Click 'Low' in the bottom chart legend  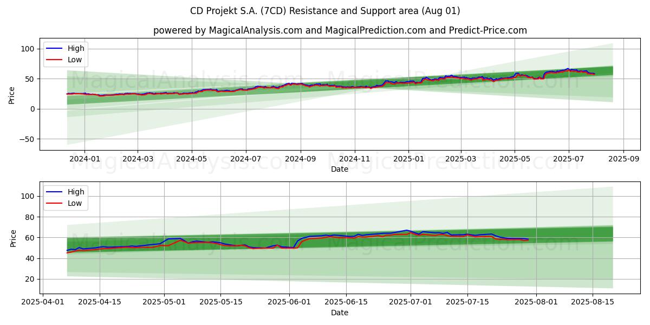75,204
